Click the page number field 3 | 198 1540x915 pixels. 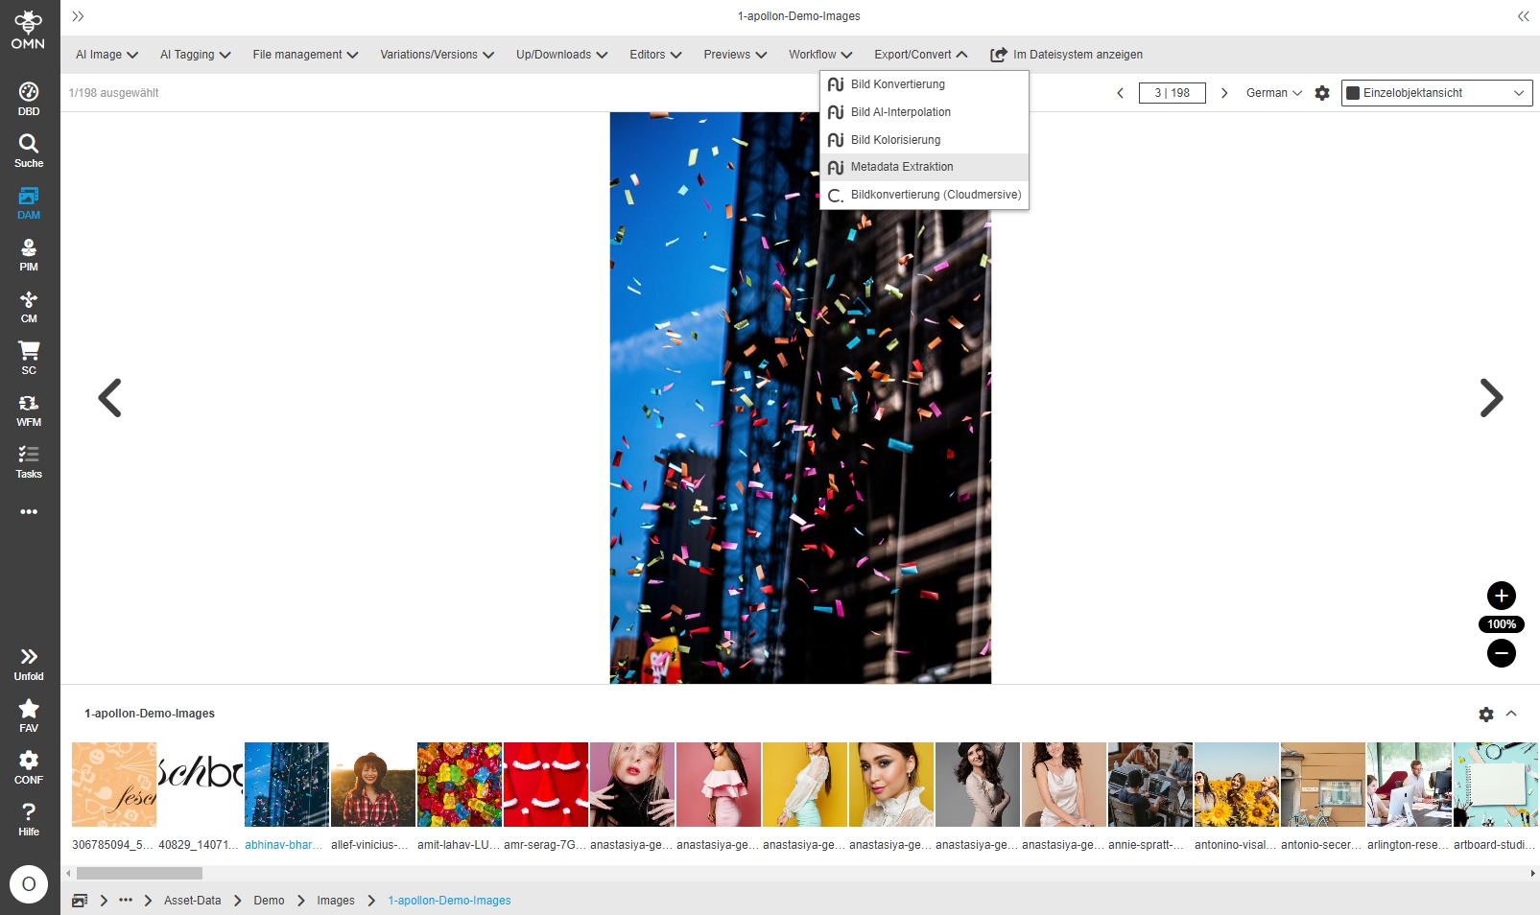(1172, 93)
